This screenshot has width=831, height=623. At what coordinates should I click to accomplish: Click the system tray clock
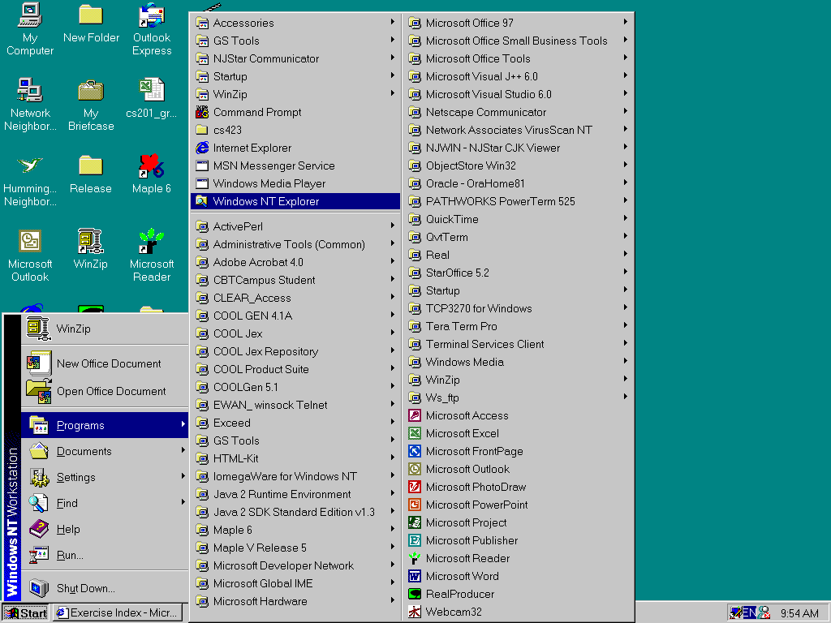tap(799, 613)
